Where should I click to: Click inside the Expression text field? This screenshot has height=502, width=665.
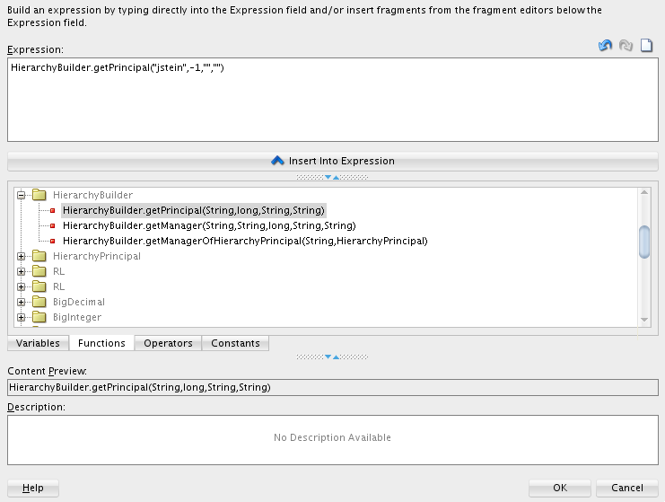click(332, 100)
